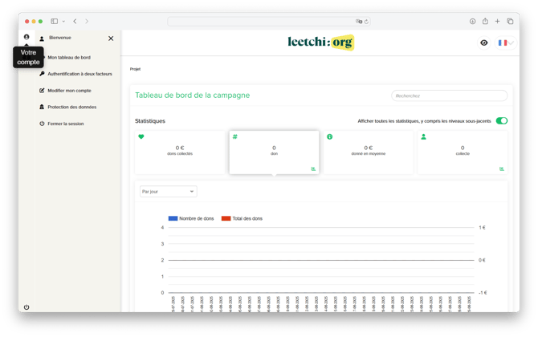Image resolution: width=538 pixels, height=337 pixels.
Task: Click the pencil edit icon beside Modifier mon compte
Action: [x=42, y=91]
